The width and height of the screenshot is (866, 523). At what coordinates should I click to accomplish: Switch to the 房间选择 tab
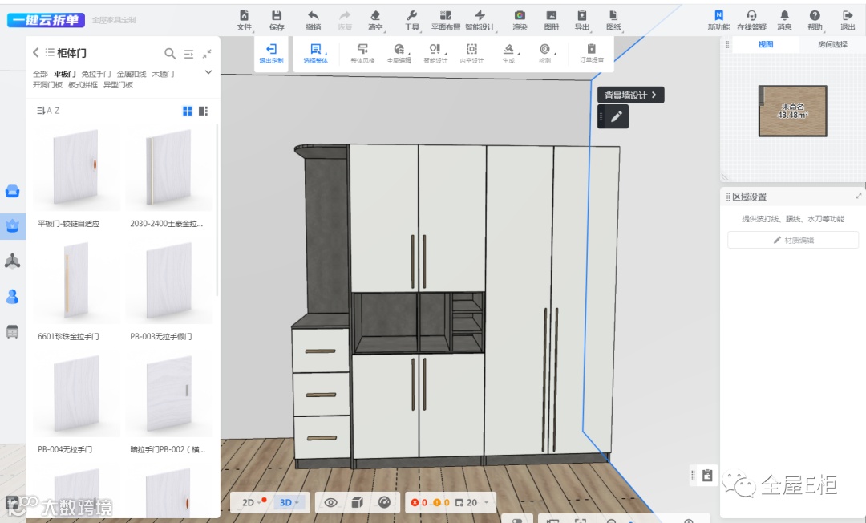pyautogui.click(x=832, y=45)
